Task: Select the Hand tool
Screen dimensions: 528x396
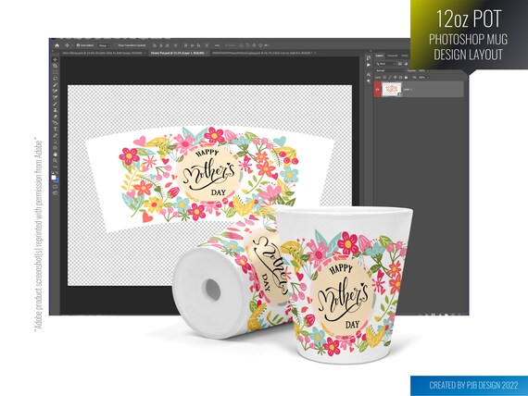Action: click(55, 155)
